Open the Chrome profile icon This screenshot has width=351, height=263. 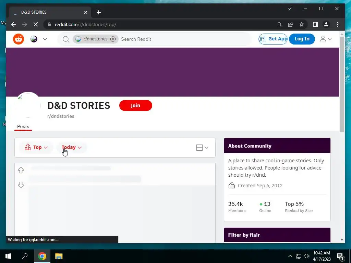point(326,24)
